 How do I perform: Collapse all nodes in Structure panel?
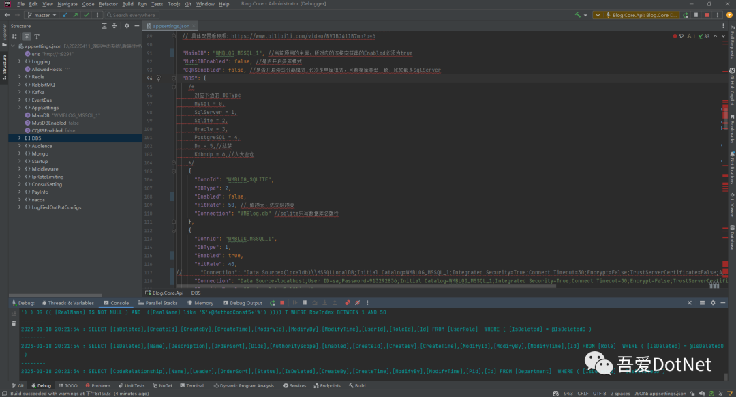[x=114, y=26]
